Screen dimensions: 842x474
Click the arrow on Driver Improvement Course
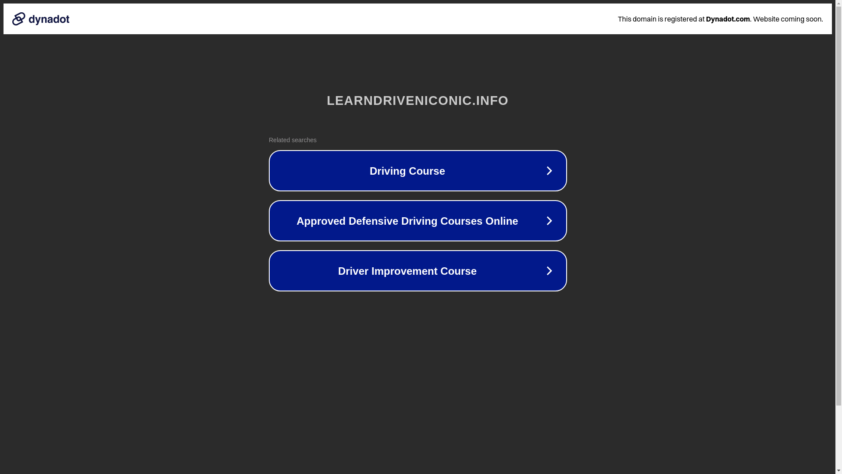549,271
